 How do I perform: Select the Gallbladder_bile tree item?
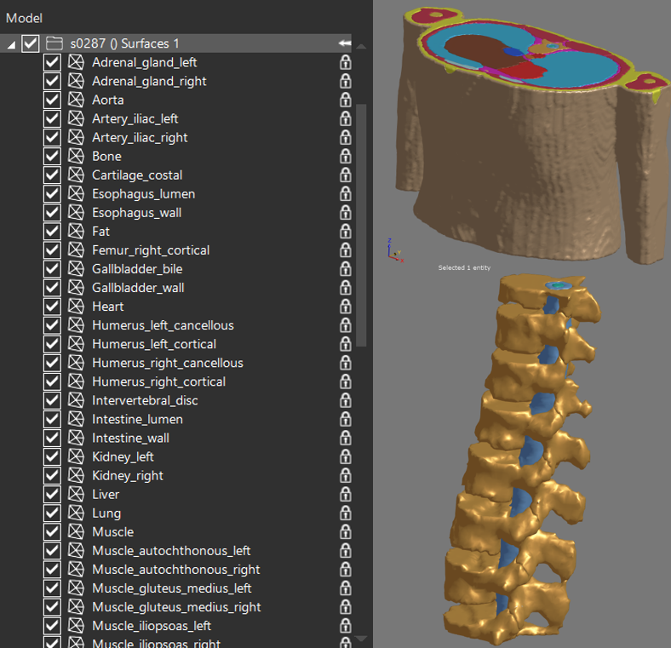(137, 269)
